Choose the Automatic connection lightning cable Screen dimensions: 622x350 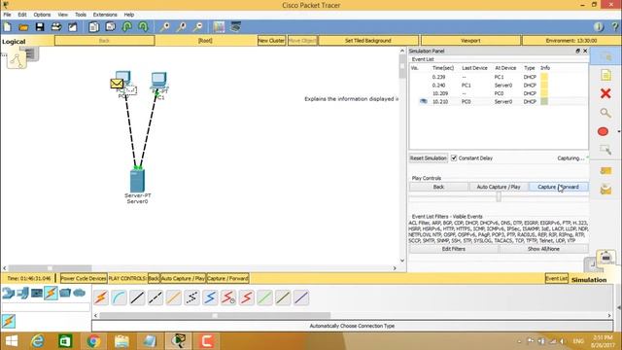101,297
